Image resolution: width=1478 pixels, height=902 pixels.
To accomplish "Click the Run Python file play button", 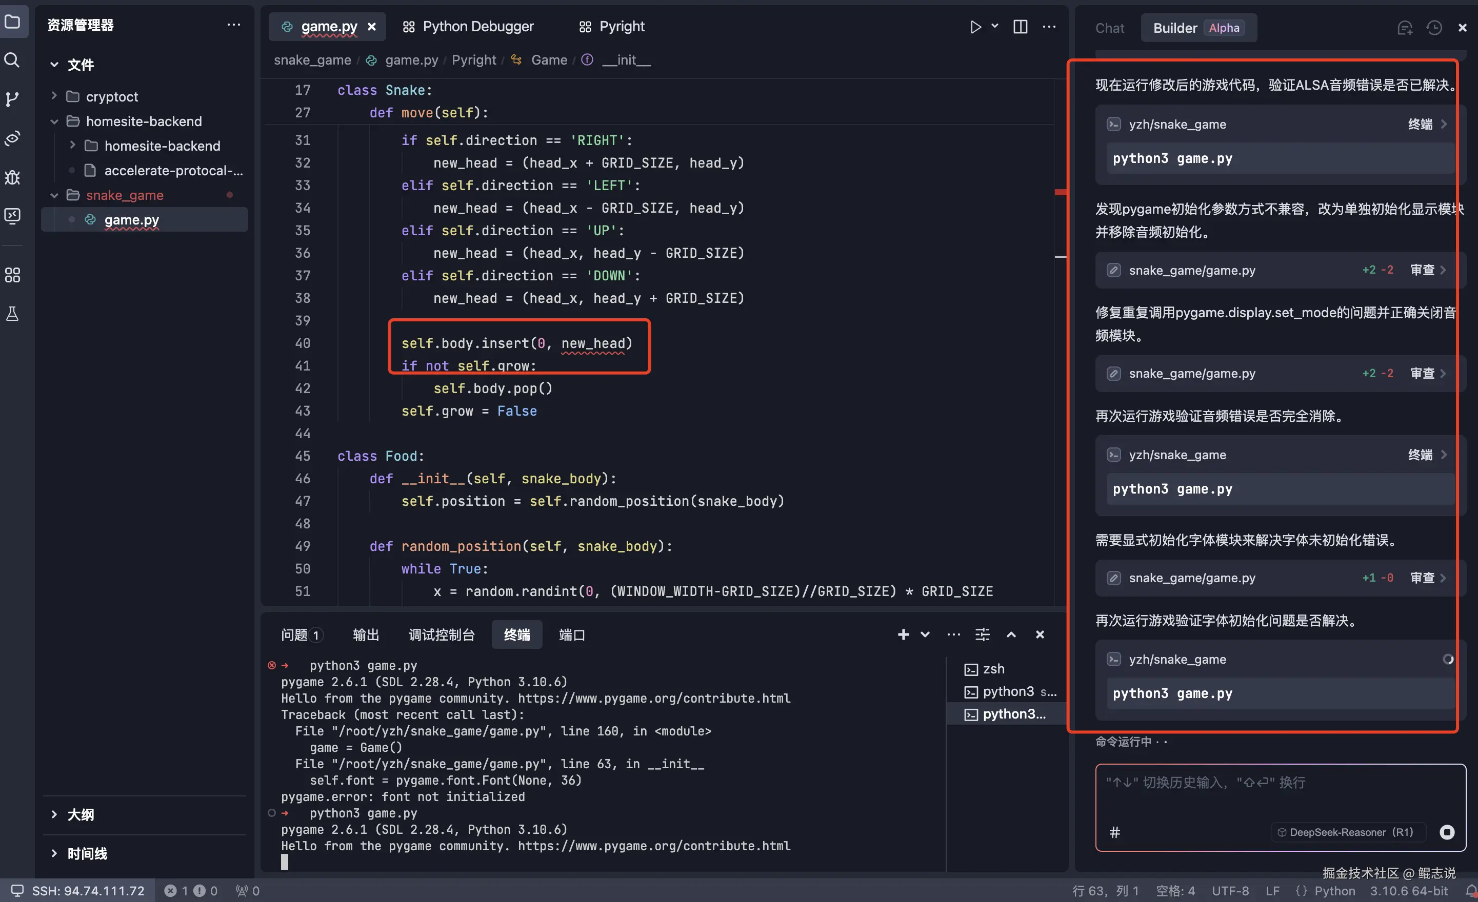I will (975, 27).
